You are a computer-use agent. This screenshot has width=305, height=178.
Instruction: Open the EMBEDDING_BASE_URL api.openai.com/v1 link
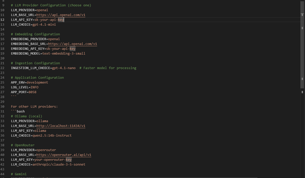click(x=72, y=44)
